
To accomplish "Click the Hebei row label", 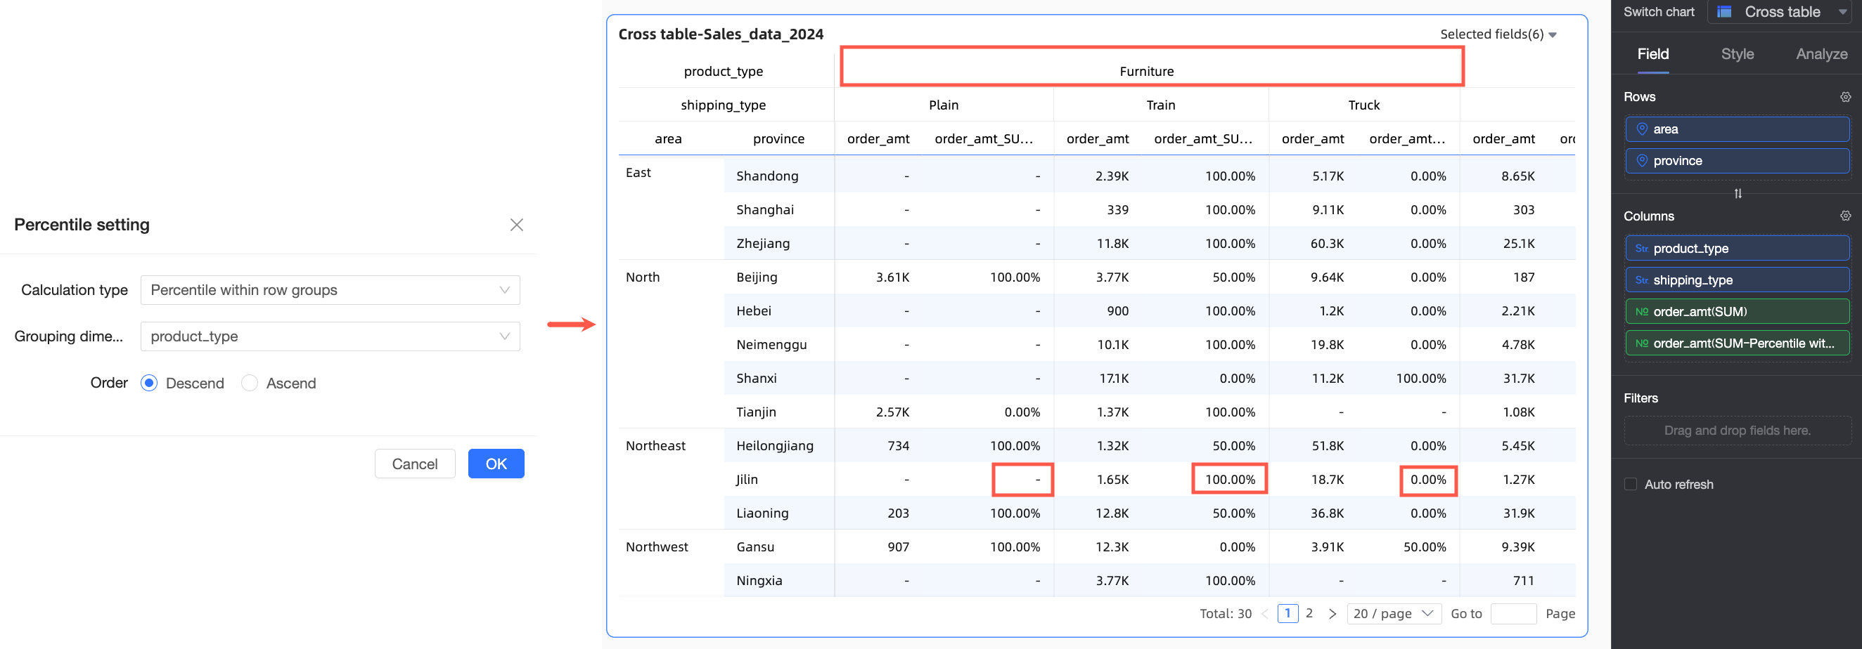I will coord(753,311).
